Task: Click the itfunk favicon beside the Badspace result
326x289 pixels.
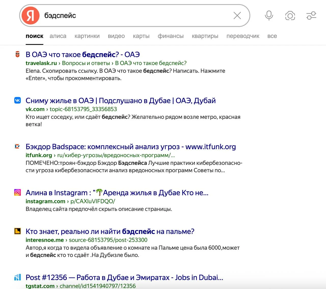Action: 17,147
